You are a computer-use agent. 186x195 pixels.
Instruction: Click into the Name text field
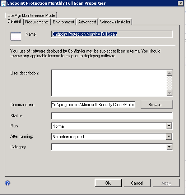(x=112, y=34)
